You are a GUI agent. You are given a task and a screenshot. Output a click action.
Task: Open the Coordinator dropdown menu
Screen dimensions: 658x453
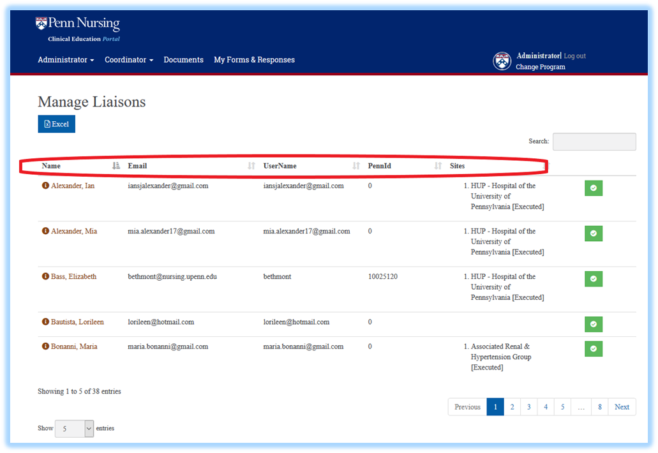[128, 59]
